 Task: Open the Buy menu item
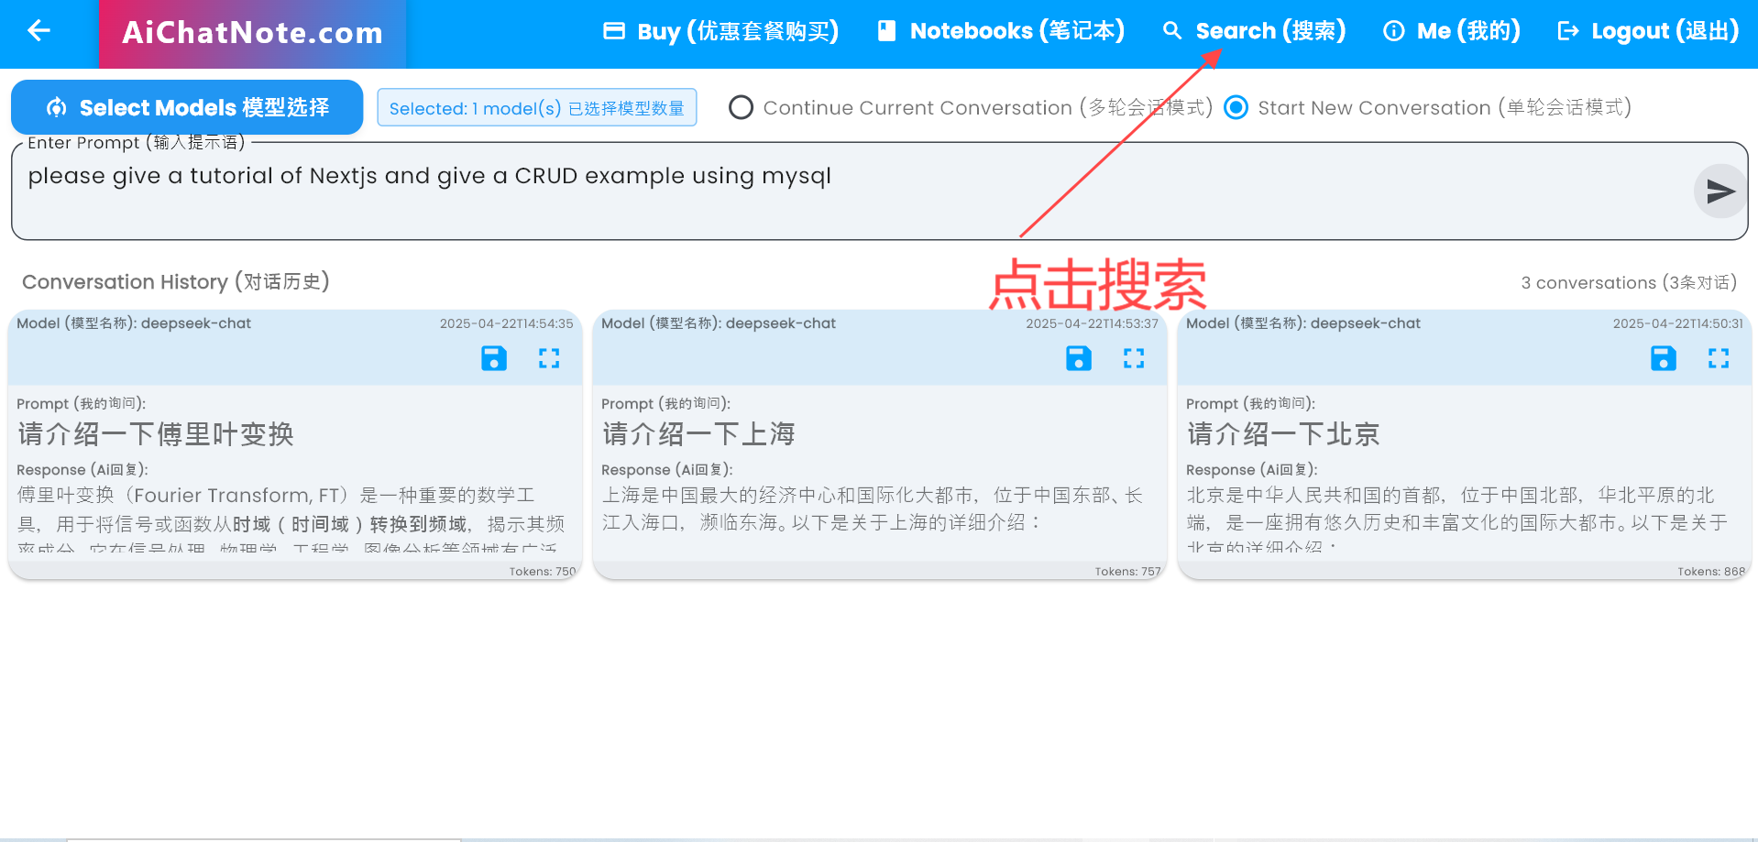pos(720,31)
